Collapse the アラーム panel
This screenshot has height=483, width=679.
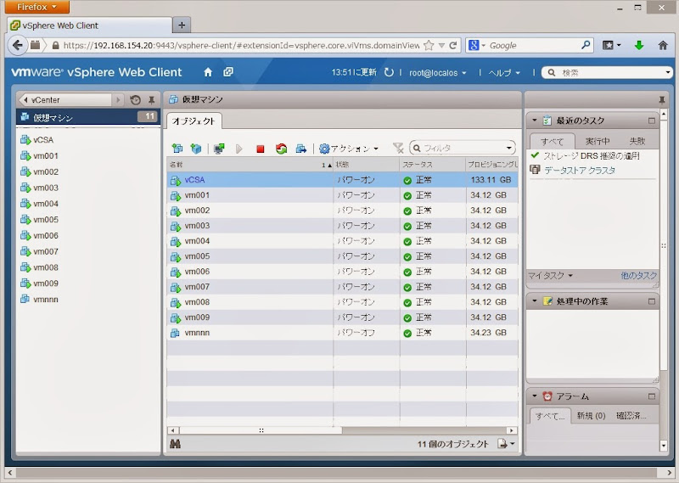coord(535,396)
